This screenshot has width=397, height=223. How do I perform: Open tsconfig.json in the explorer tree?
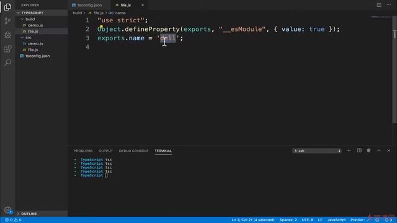tap(37, 56)
